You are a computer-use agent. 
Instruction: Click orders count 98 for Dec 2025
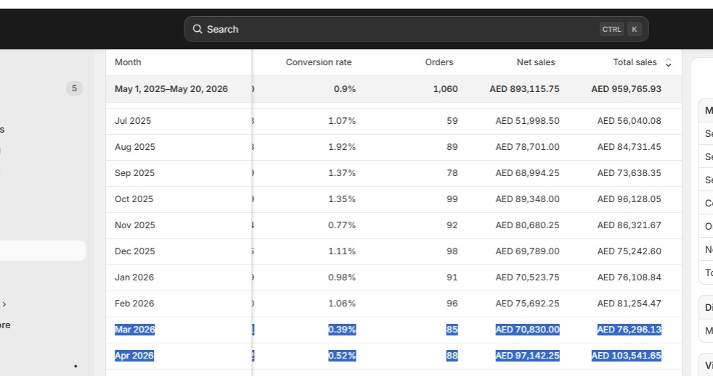click(x=452, y=251)
